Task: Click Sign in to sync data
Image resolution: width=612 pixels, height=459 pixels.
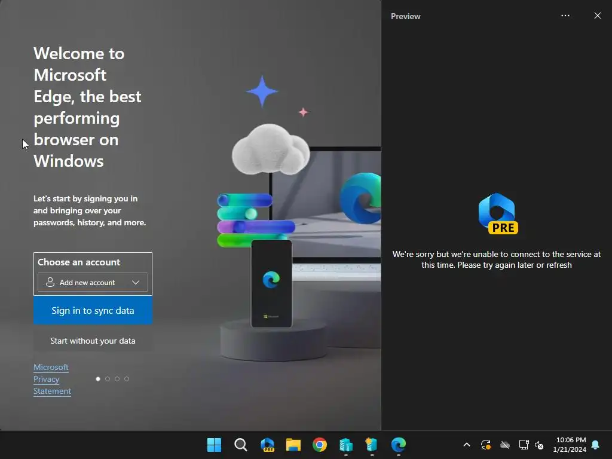Action: pyautogui.click(x=93, y=310)
